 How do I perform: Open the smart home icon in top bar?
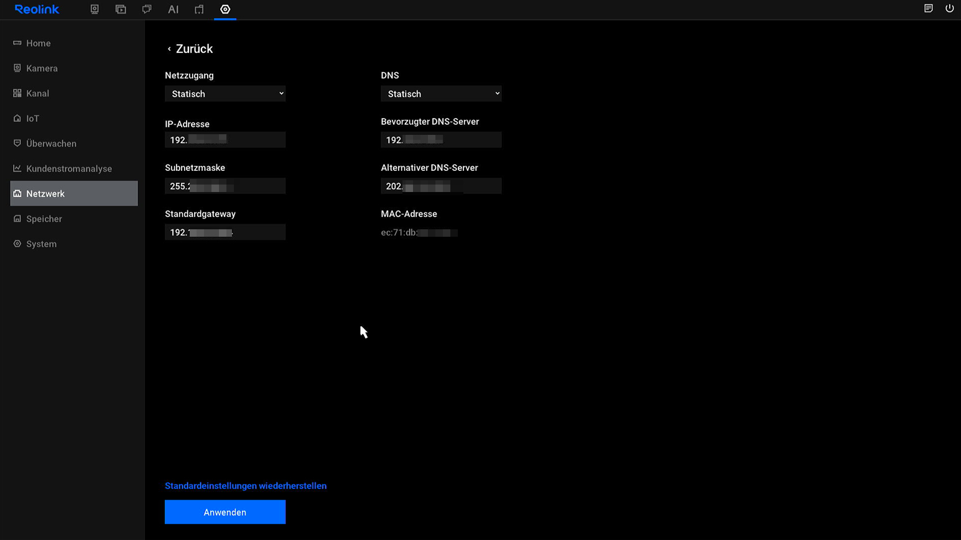199,9
